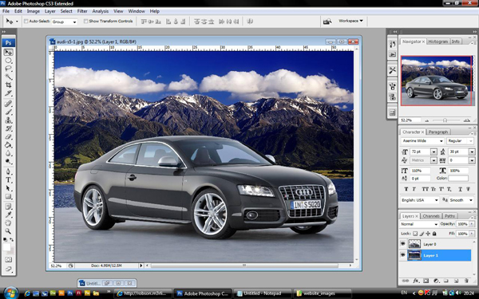Switch to the Paragraph tab
The image size is (479, 299).
438,132
